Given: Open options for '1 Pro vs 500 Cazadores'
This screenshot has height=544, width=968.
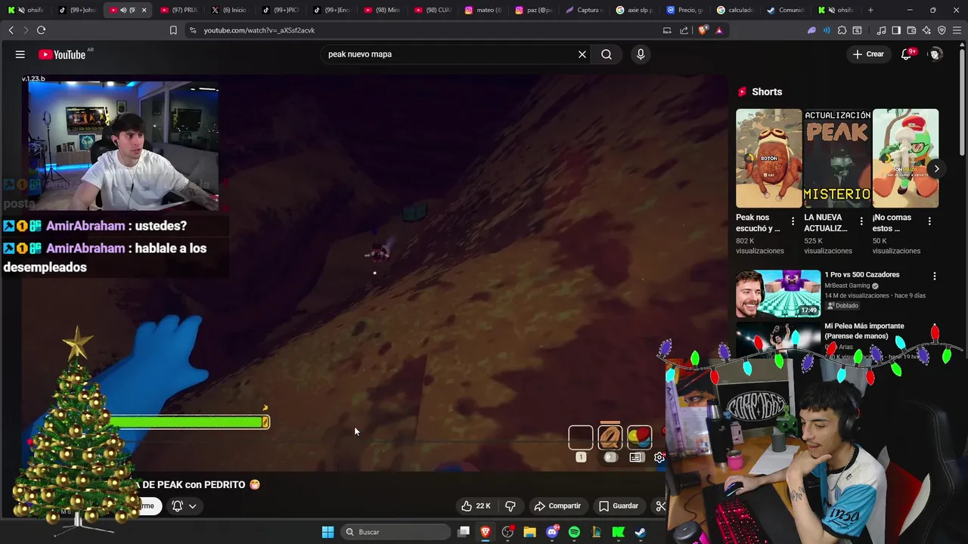Looking at the screenshot, I should (x=935, y=277).
